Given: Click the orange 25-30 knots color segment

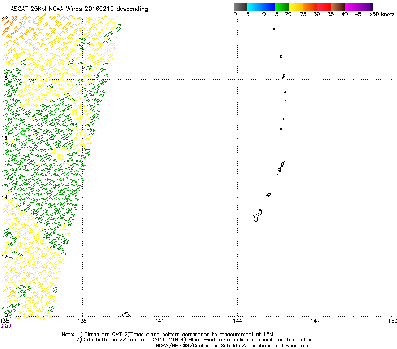Looking at the screenshot, I should coord(310,6).
